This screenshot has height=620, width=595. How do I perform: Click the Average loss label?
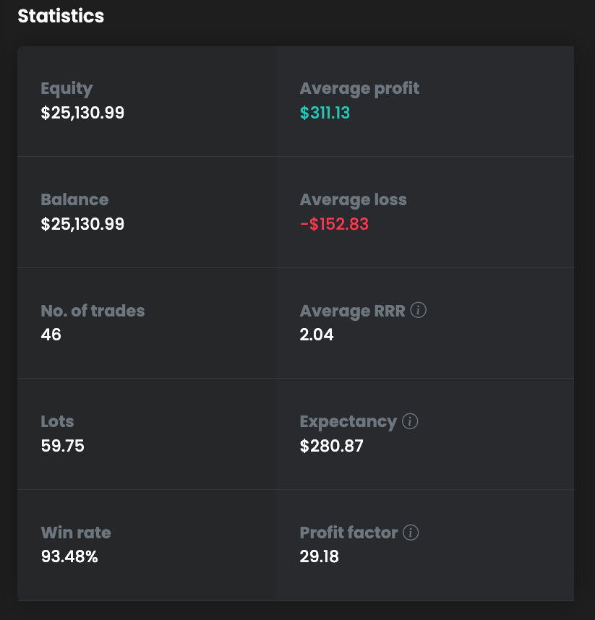tap(353, 199)
